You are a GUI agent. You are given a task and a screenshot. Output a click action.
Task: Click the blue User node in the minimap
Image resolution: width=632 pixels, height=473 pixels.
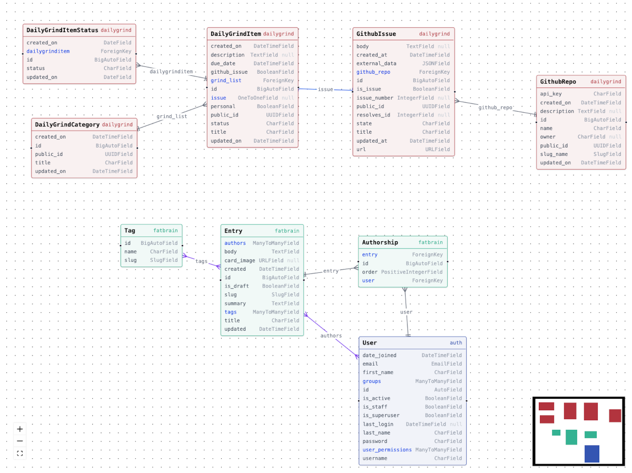pyautogui.click(x=592, y=454)
